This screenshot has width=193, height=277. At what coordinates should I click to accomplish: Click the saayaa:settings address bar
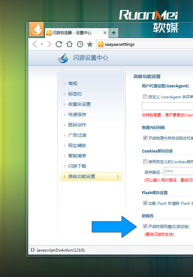click(145, 44)
